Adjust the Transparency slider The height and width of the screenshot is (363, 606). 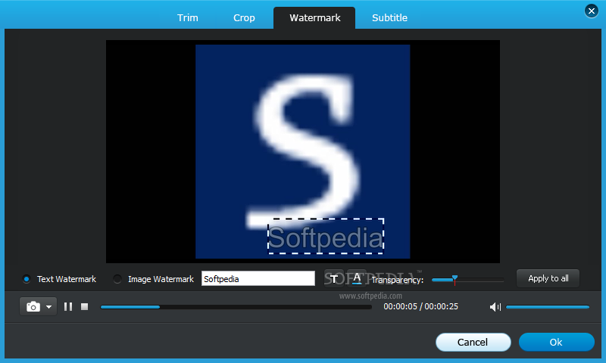click(x=467, y=280)
